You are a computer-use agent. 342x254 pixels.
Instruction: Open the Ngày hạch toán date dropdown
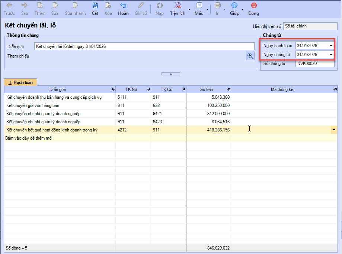331,46
